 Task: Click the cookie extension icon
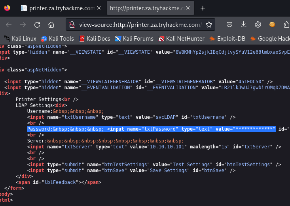tap(272, 25)
